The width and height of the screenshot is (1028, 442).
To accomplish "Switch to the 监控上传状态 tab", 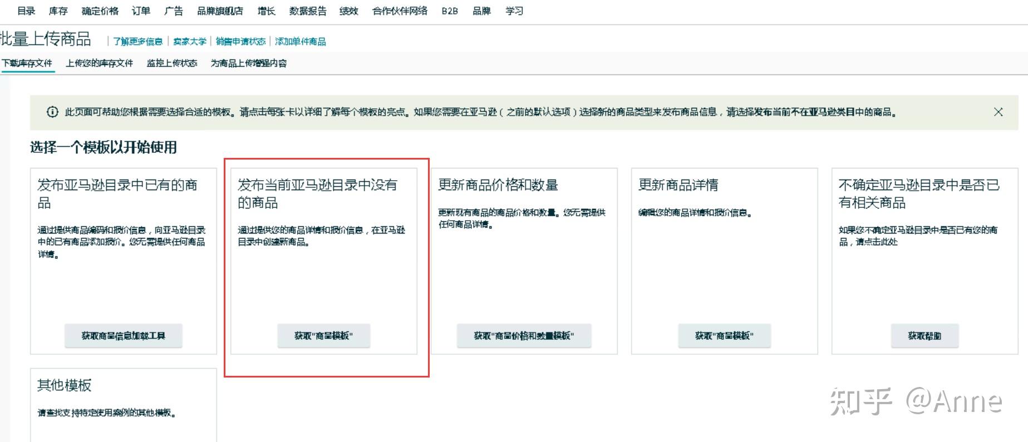I will tap(172, 63).
